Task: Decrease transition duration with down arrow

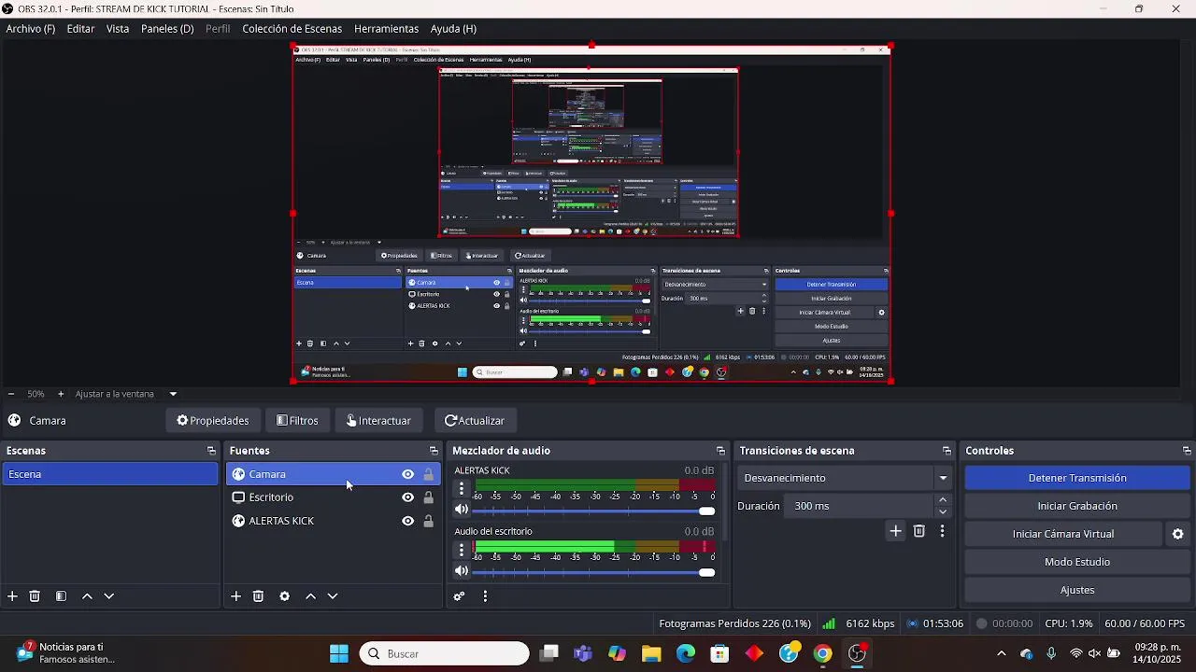Action: 943,512
